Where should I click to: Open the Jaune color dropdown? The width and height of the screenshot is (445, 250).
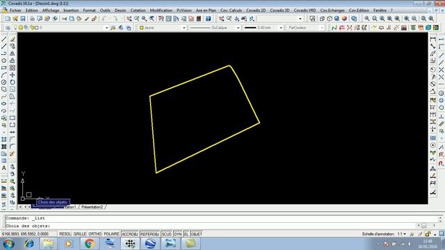184,28
